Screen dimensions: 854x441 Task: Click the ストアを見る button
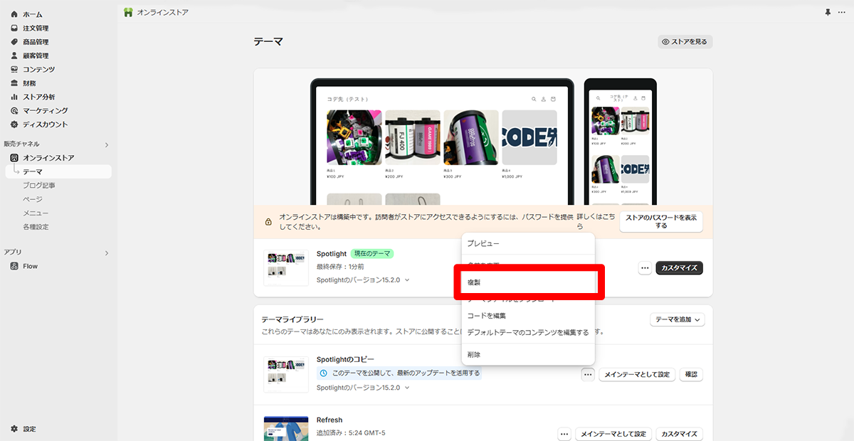pos(685,42)
